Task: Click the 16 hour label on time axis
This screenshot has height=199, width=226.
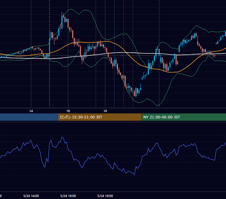Action: [x=68, y=111]
